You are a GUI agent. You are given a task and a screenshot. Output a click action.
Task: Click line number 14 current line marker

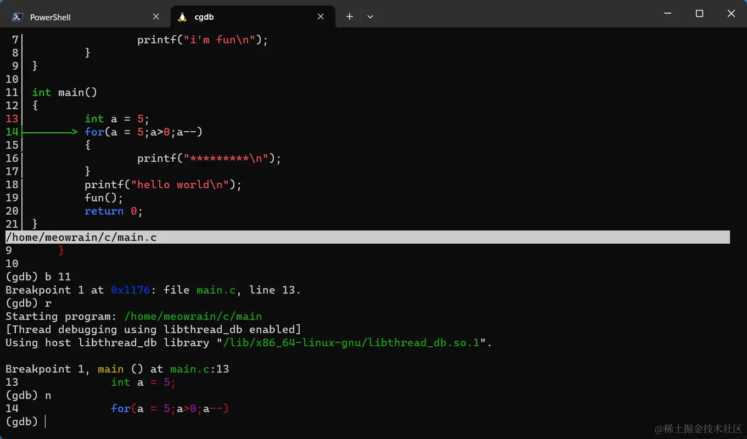coord(12,132)
